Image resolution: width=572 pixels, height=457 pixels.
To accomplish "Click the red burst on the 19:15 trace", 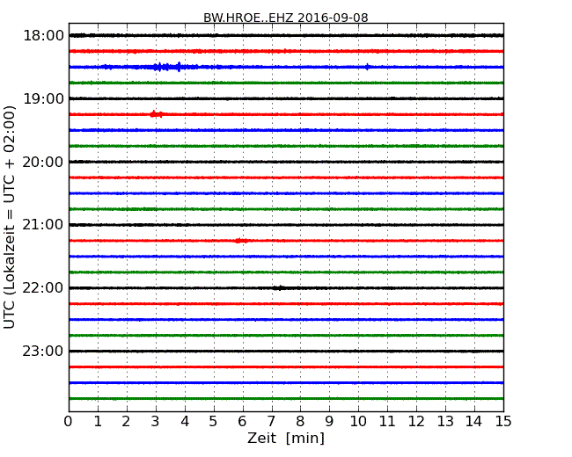I will (156, 114).
